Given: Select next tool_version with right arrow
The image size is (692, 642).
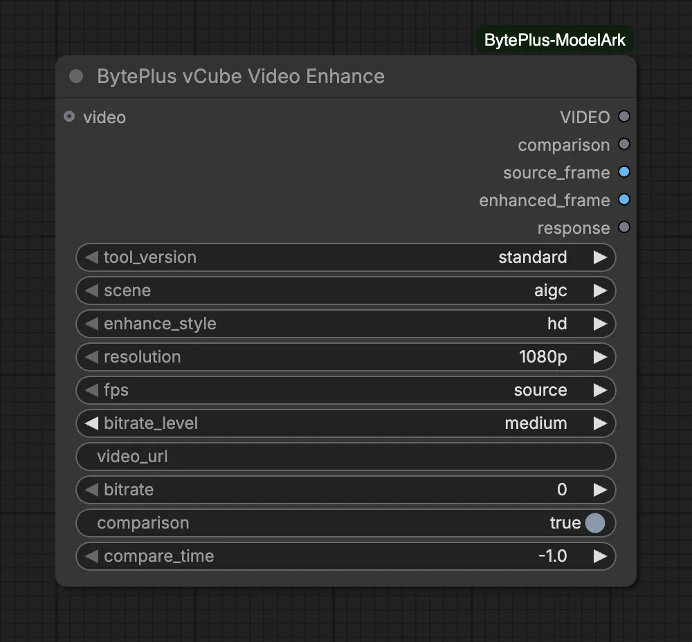Looking at the screenshot, I should (600, 257).
